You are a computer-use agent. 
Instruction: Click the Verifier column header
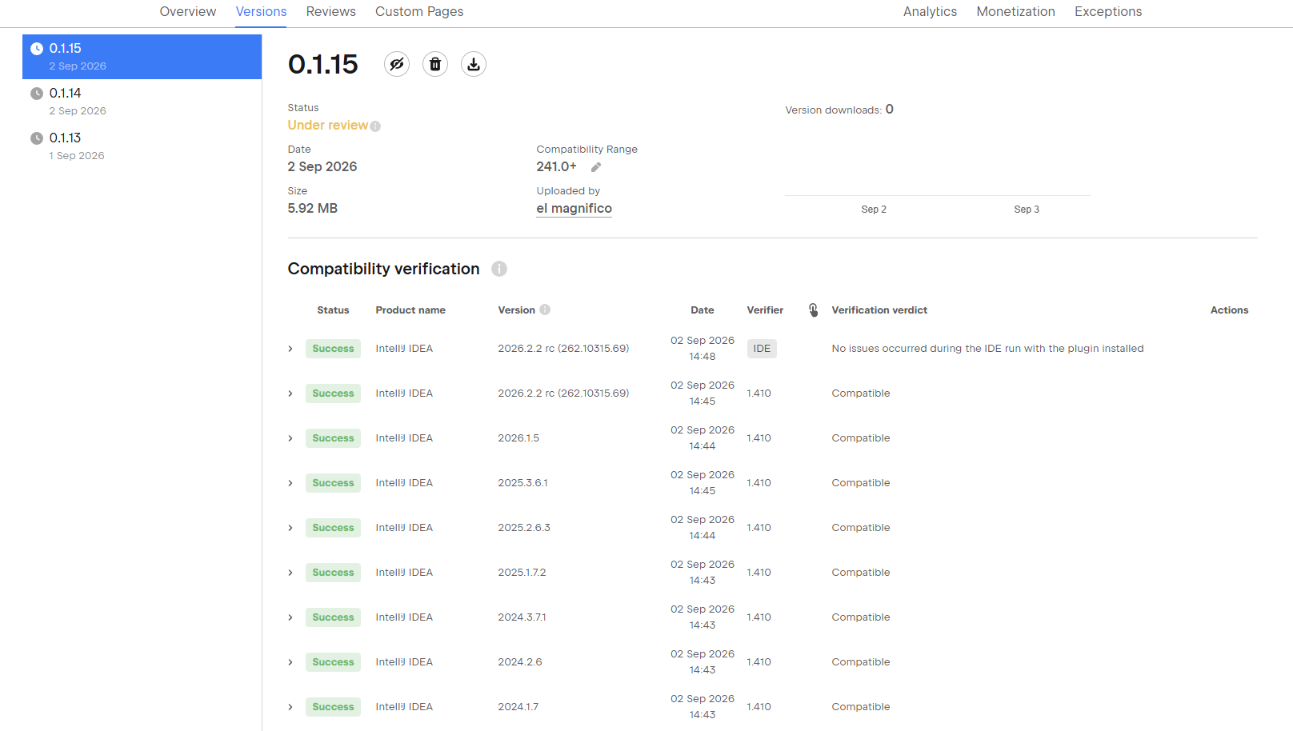point(765,310)
